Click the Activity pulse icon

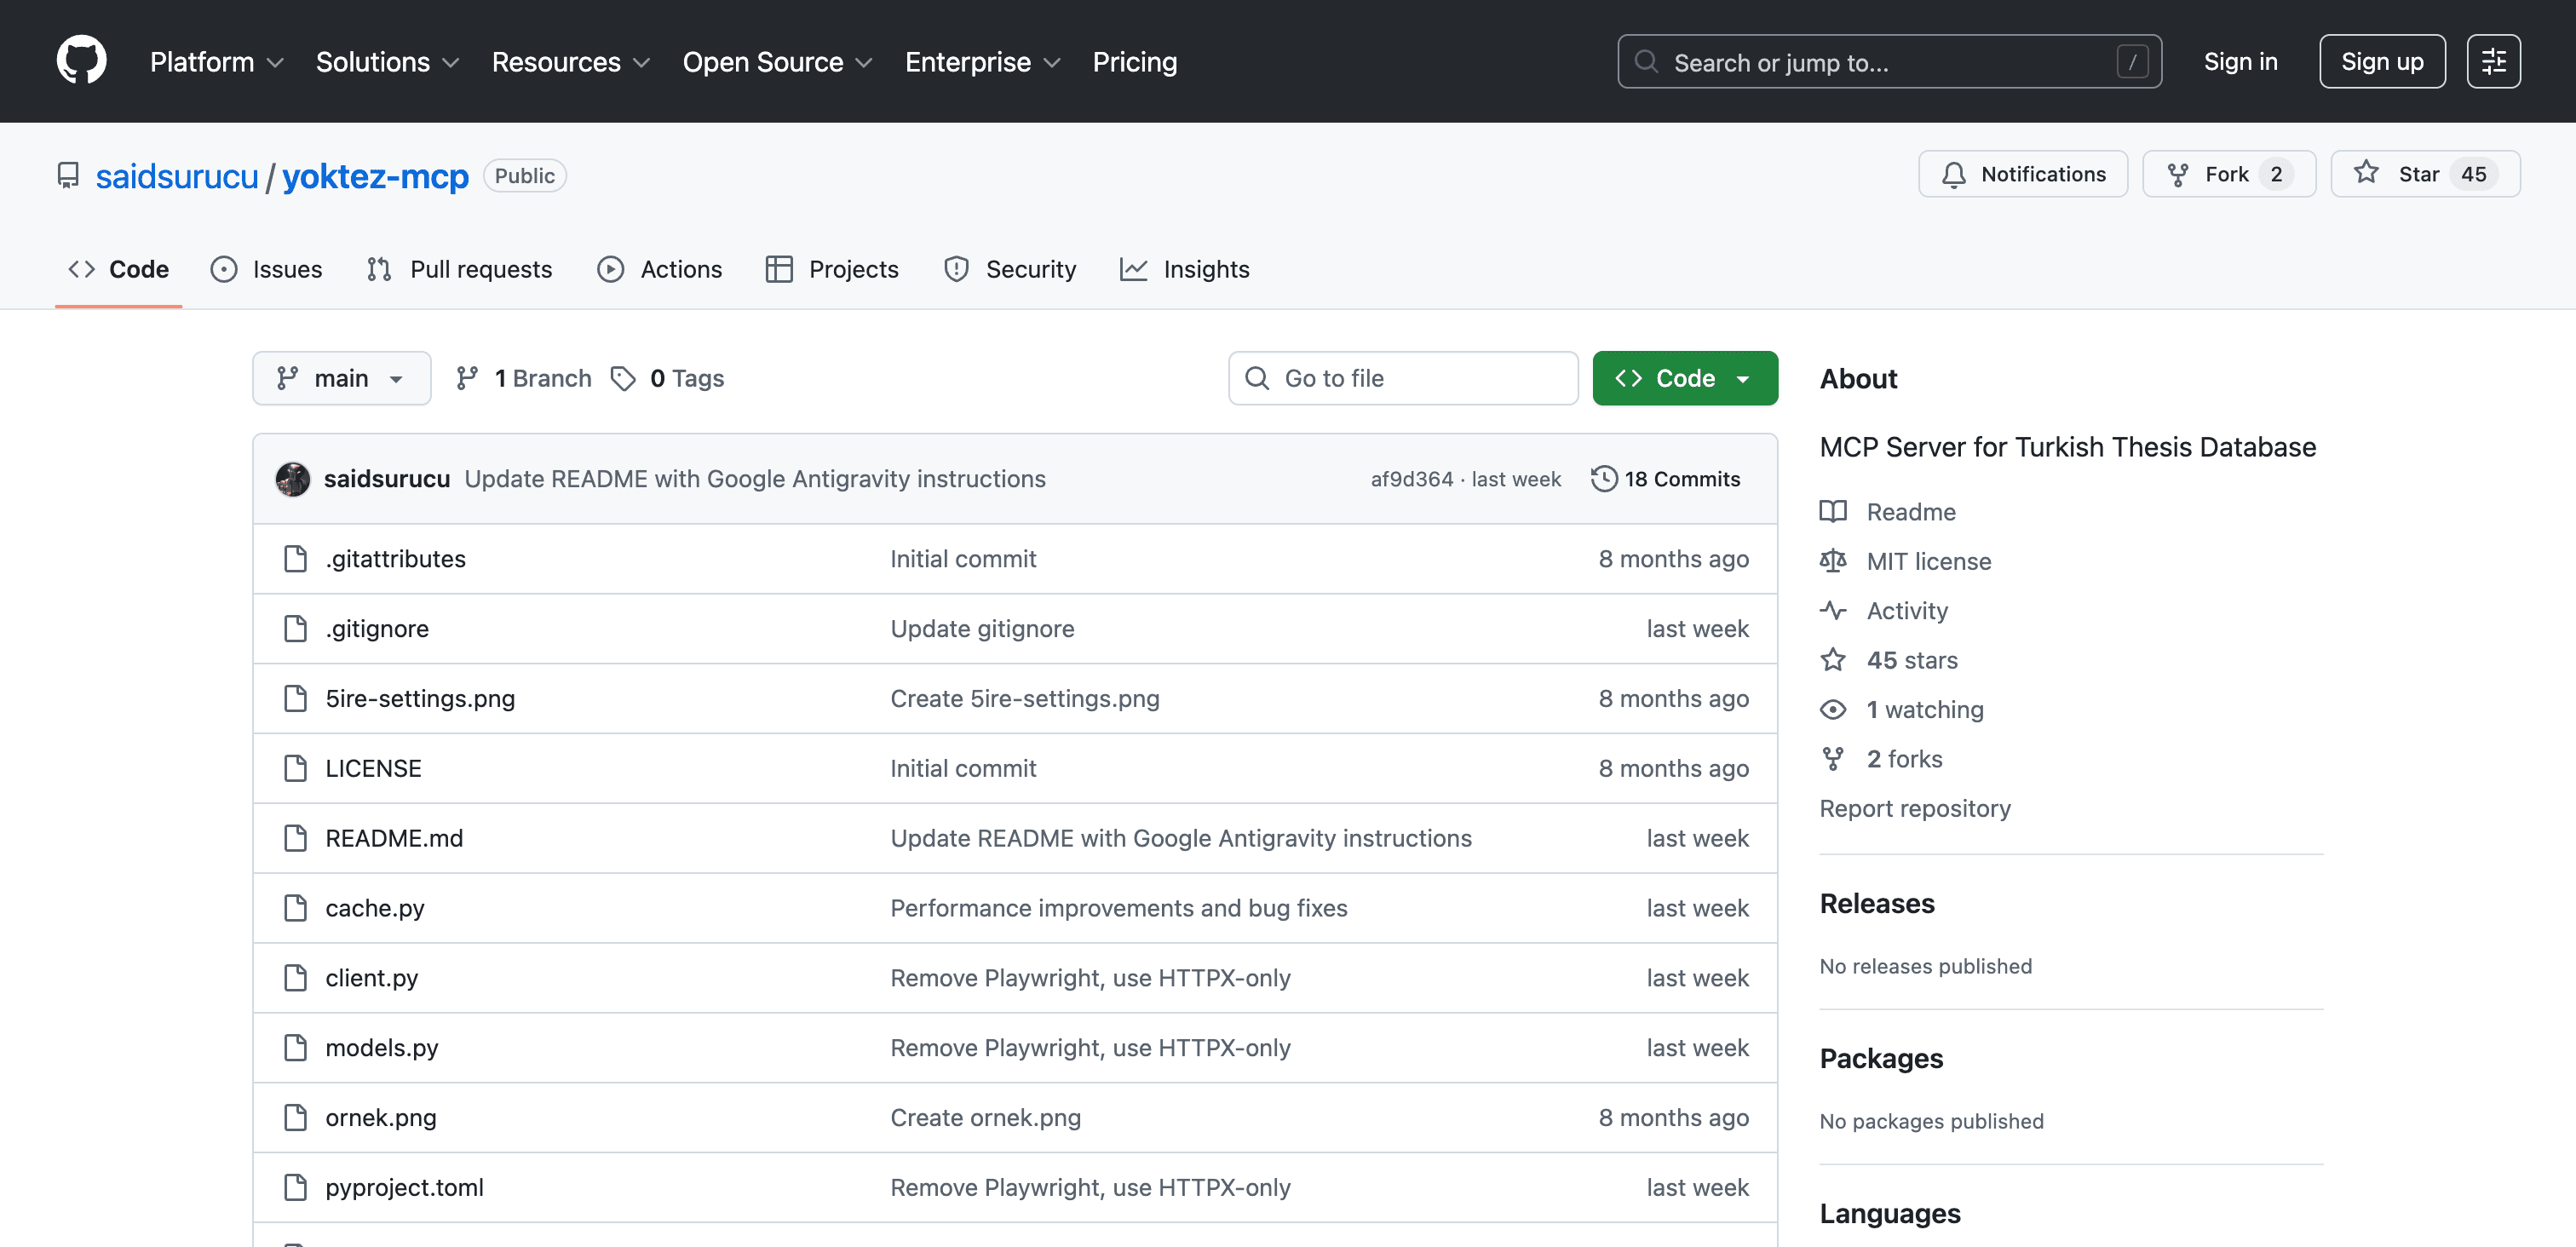[1832, 610]
